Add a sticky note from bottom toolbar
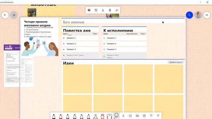Image resolution: width=212 pixels, height=119 pixels. (x=130, y=116)
